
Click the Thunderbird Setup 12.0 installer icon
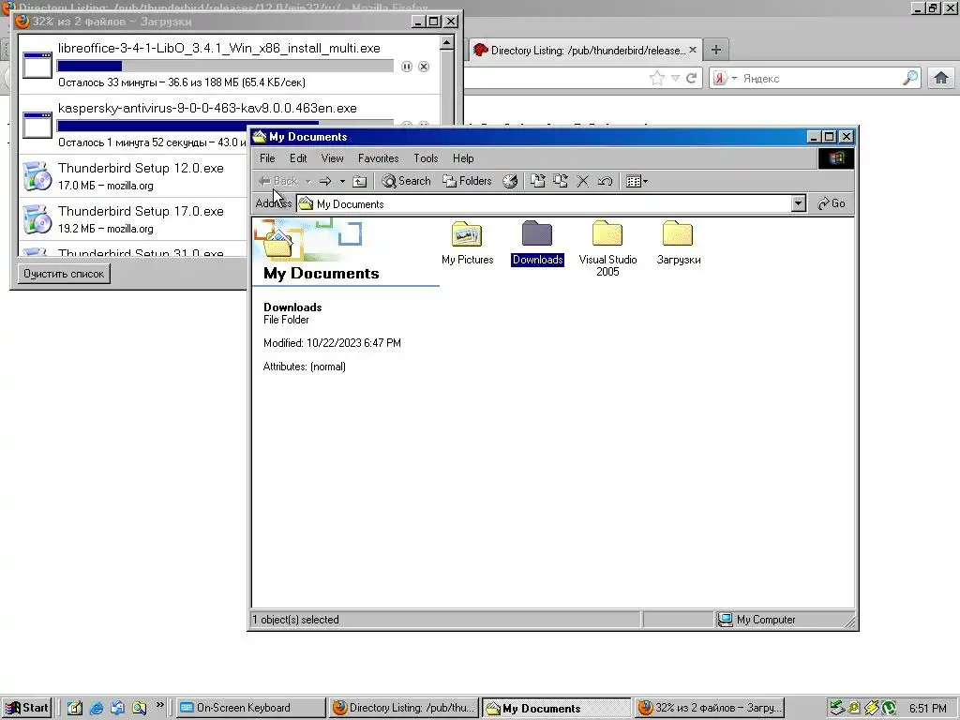pos(37,176)
